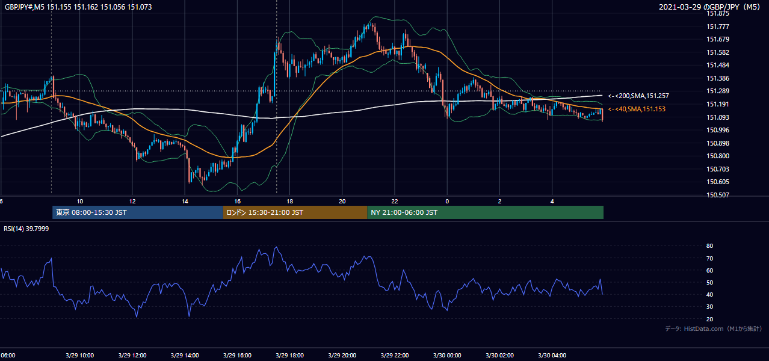Click the 3/29 20:00 time axis label
The image size is (769, 361).
[342, 356]
